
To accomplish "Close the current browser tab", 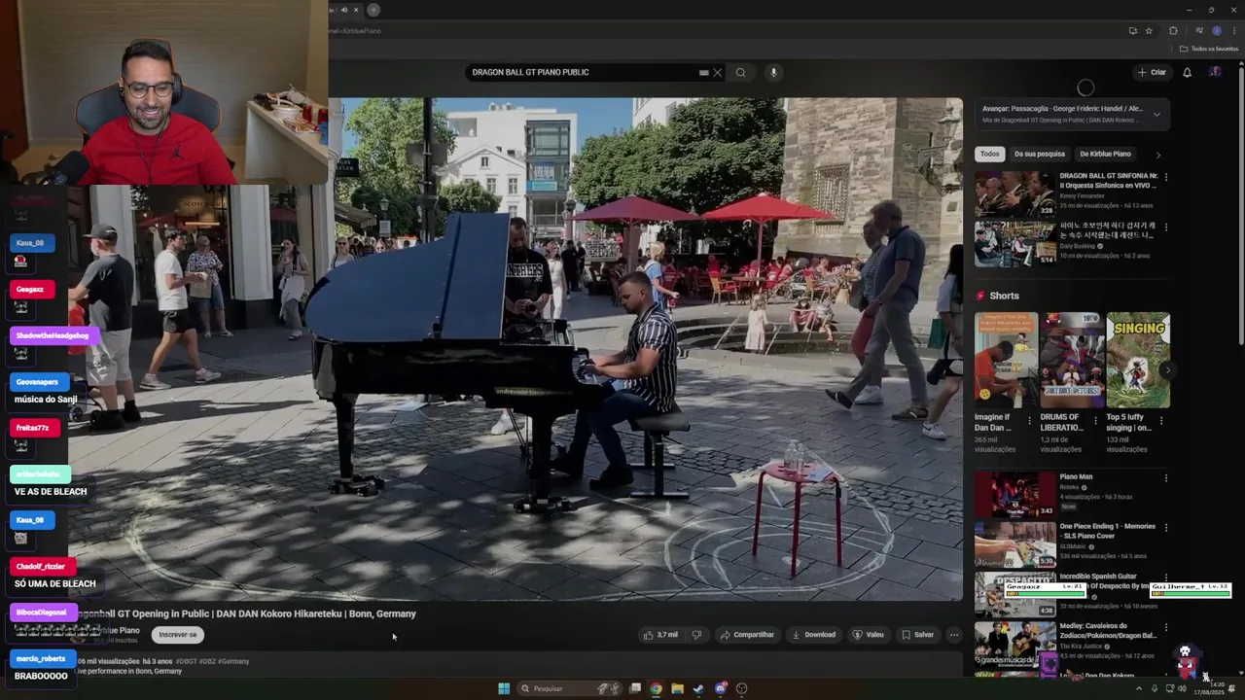I will point(356,10).
